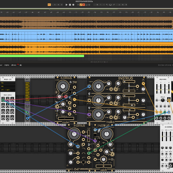Click troika bottom oscillator coarse knob
Screen dimensions: 173x173
click(98, 115)
